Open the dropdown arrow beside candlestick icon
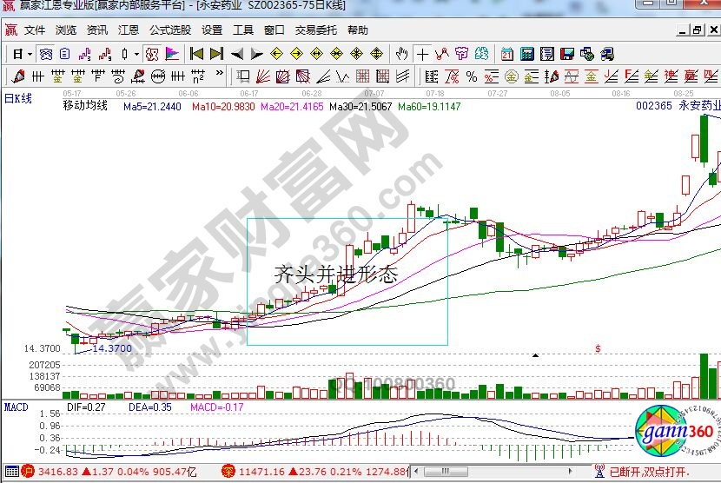 (x=136, y=54)
